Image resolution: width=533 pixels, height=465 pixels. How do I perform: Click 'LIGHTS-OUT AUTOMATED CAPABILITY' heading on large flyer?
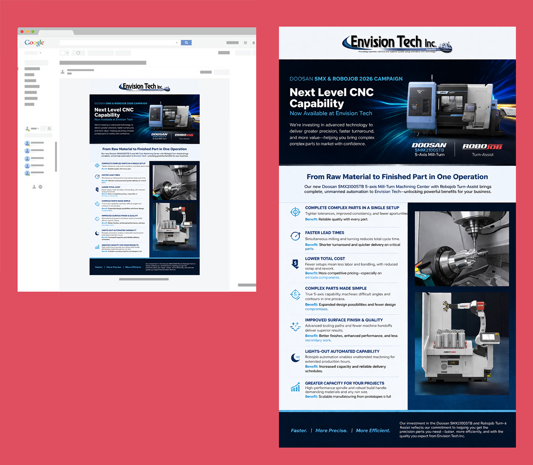(x=342, y=351)
